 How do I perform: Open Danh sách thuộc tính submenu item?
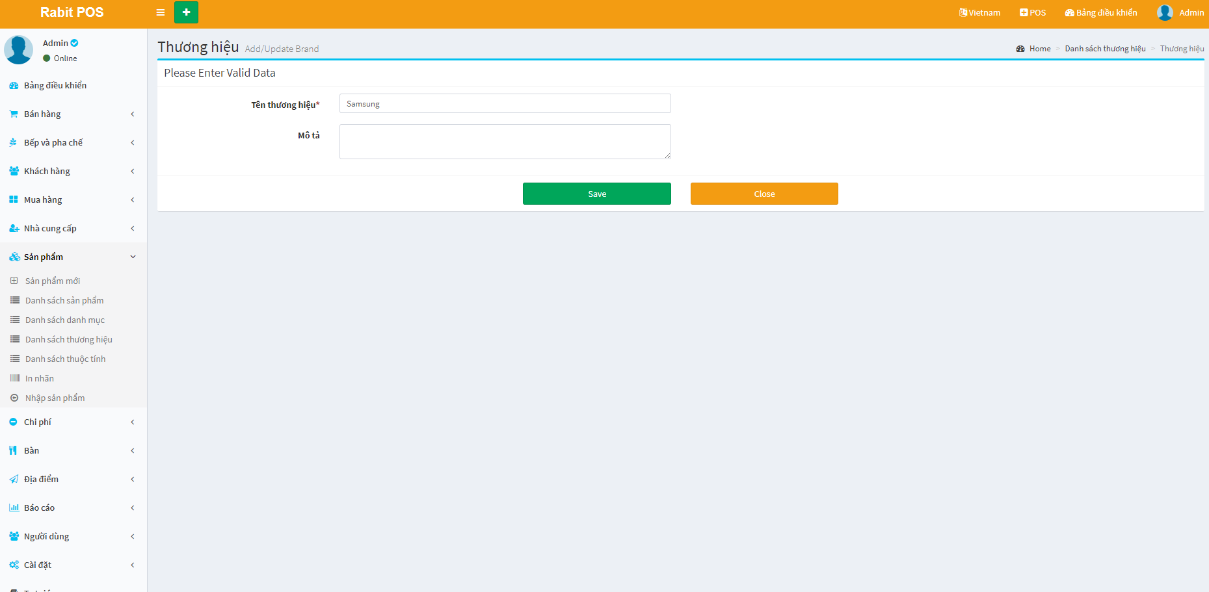[x=65, y=359]
